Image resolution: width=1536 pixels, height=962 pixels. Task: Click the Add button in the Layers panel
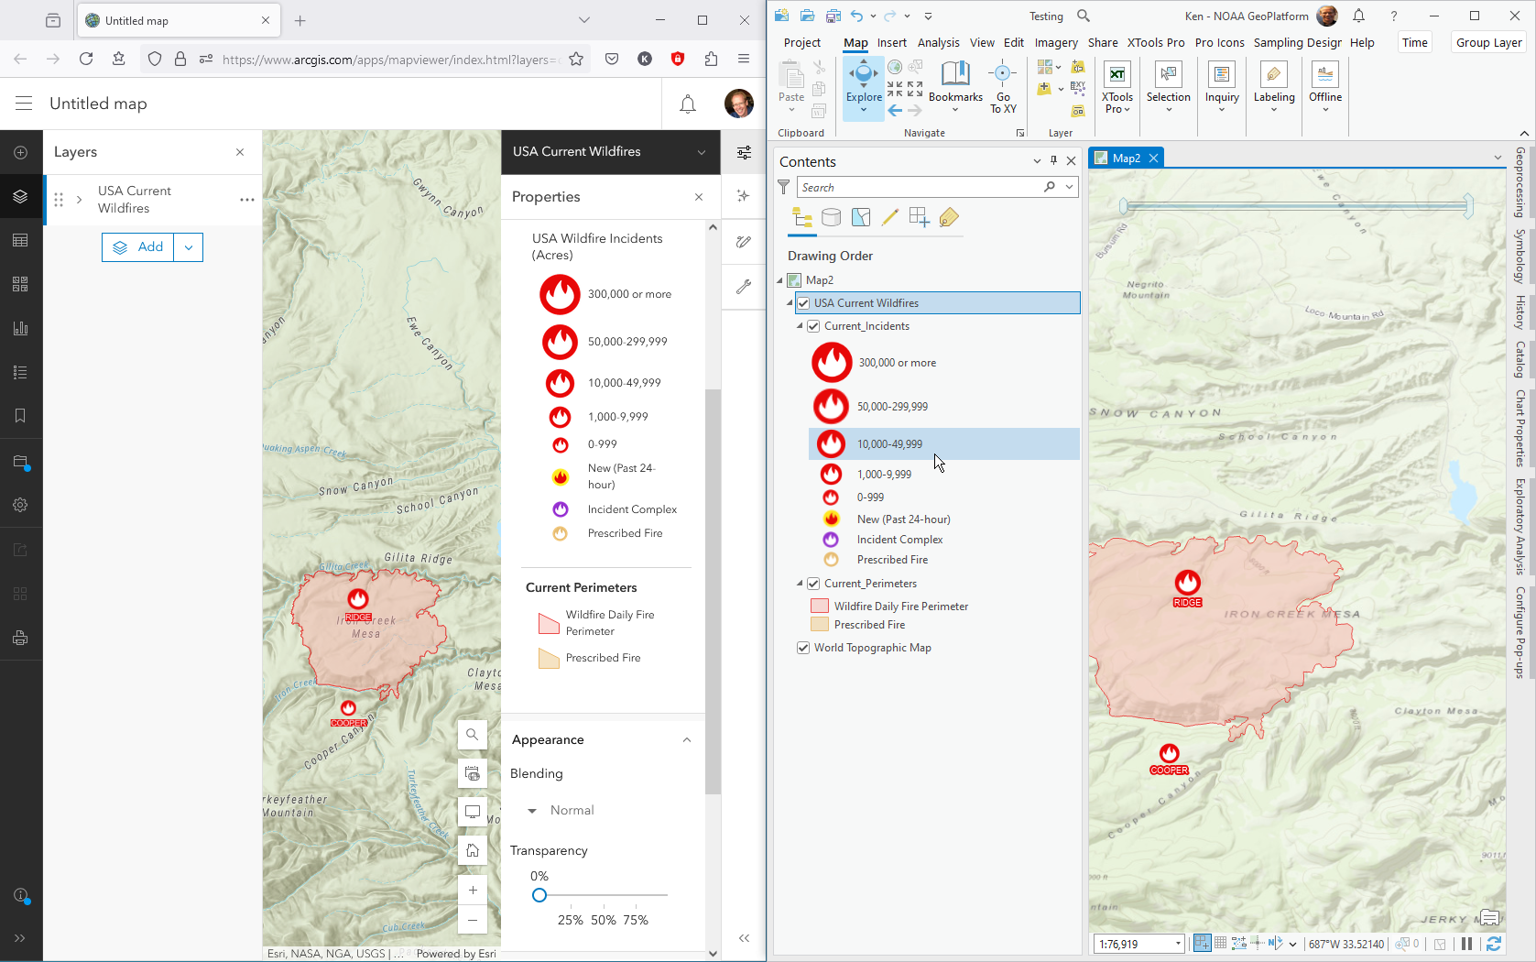click(x=138, y=246)
